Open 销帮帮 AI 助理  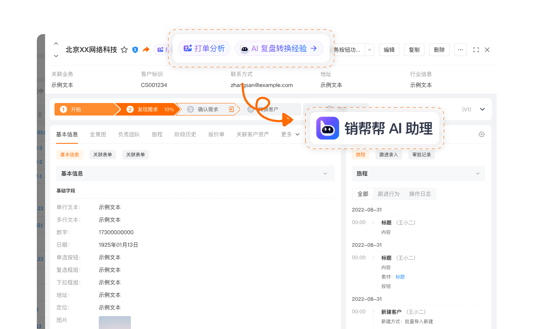point(375,128)
